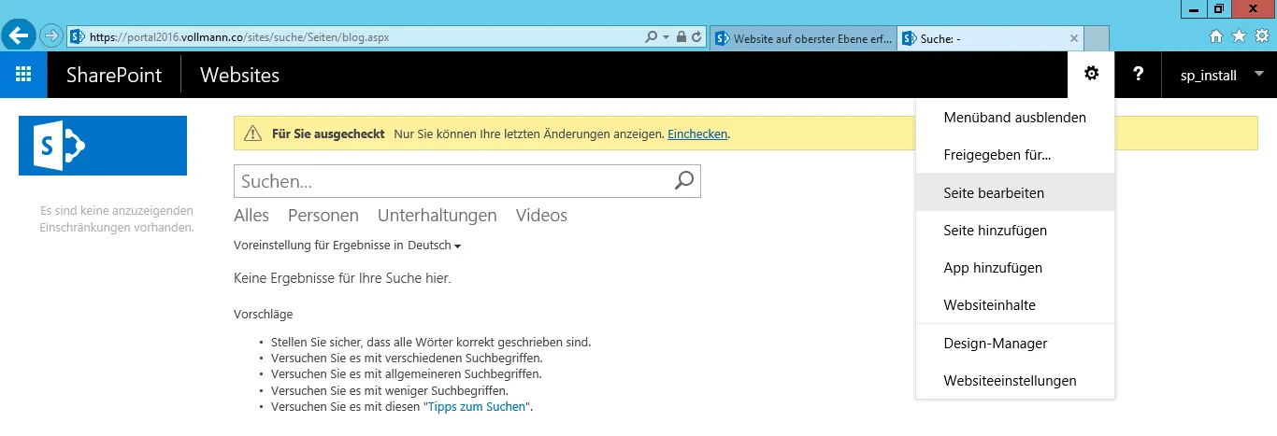Select the 'Personen' search vertical

pyautogui.click(x=323, y=216)
